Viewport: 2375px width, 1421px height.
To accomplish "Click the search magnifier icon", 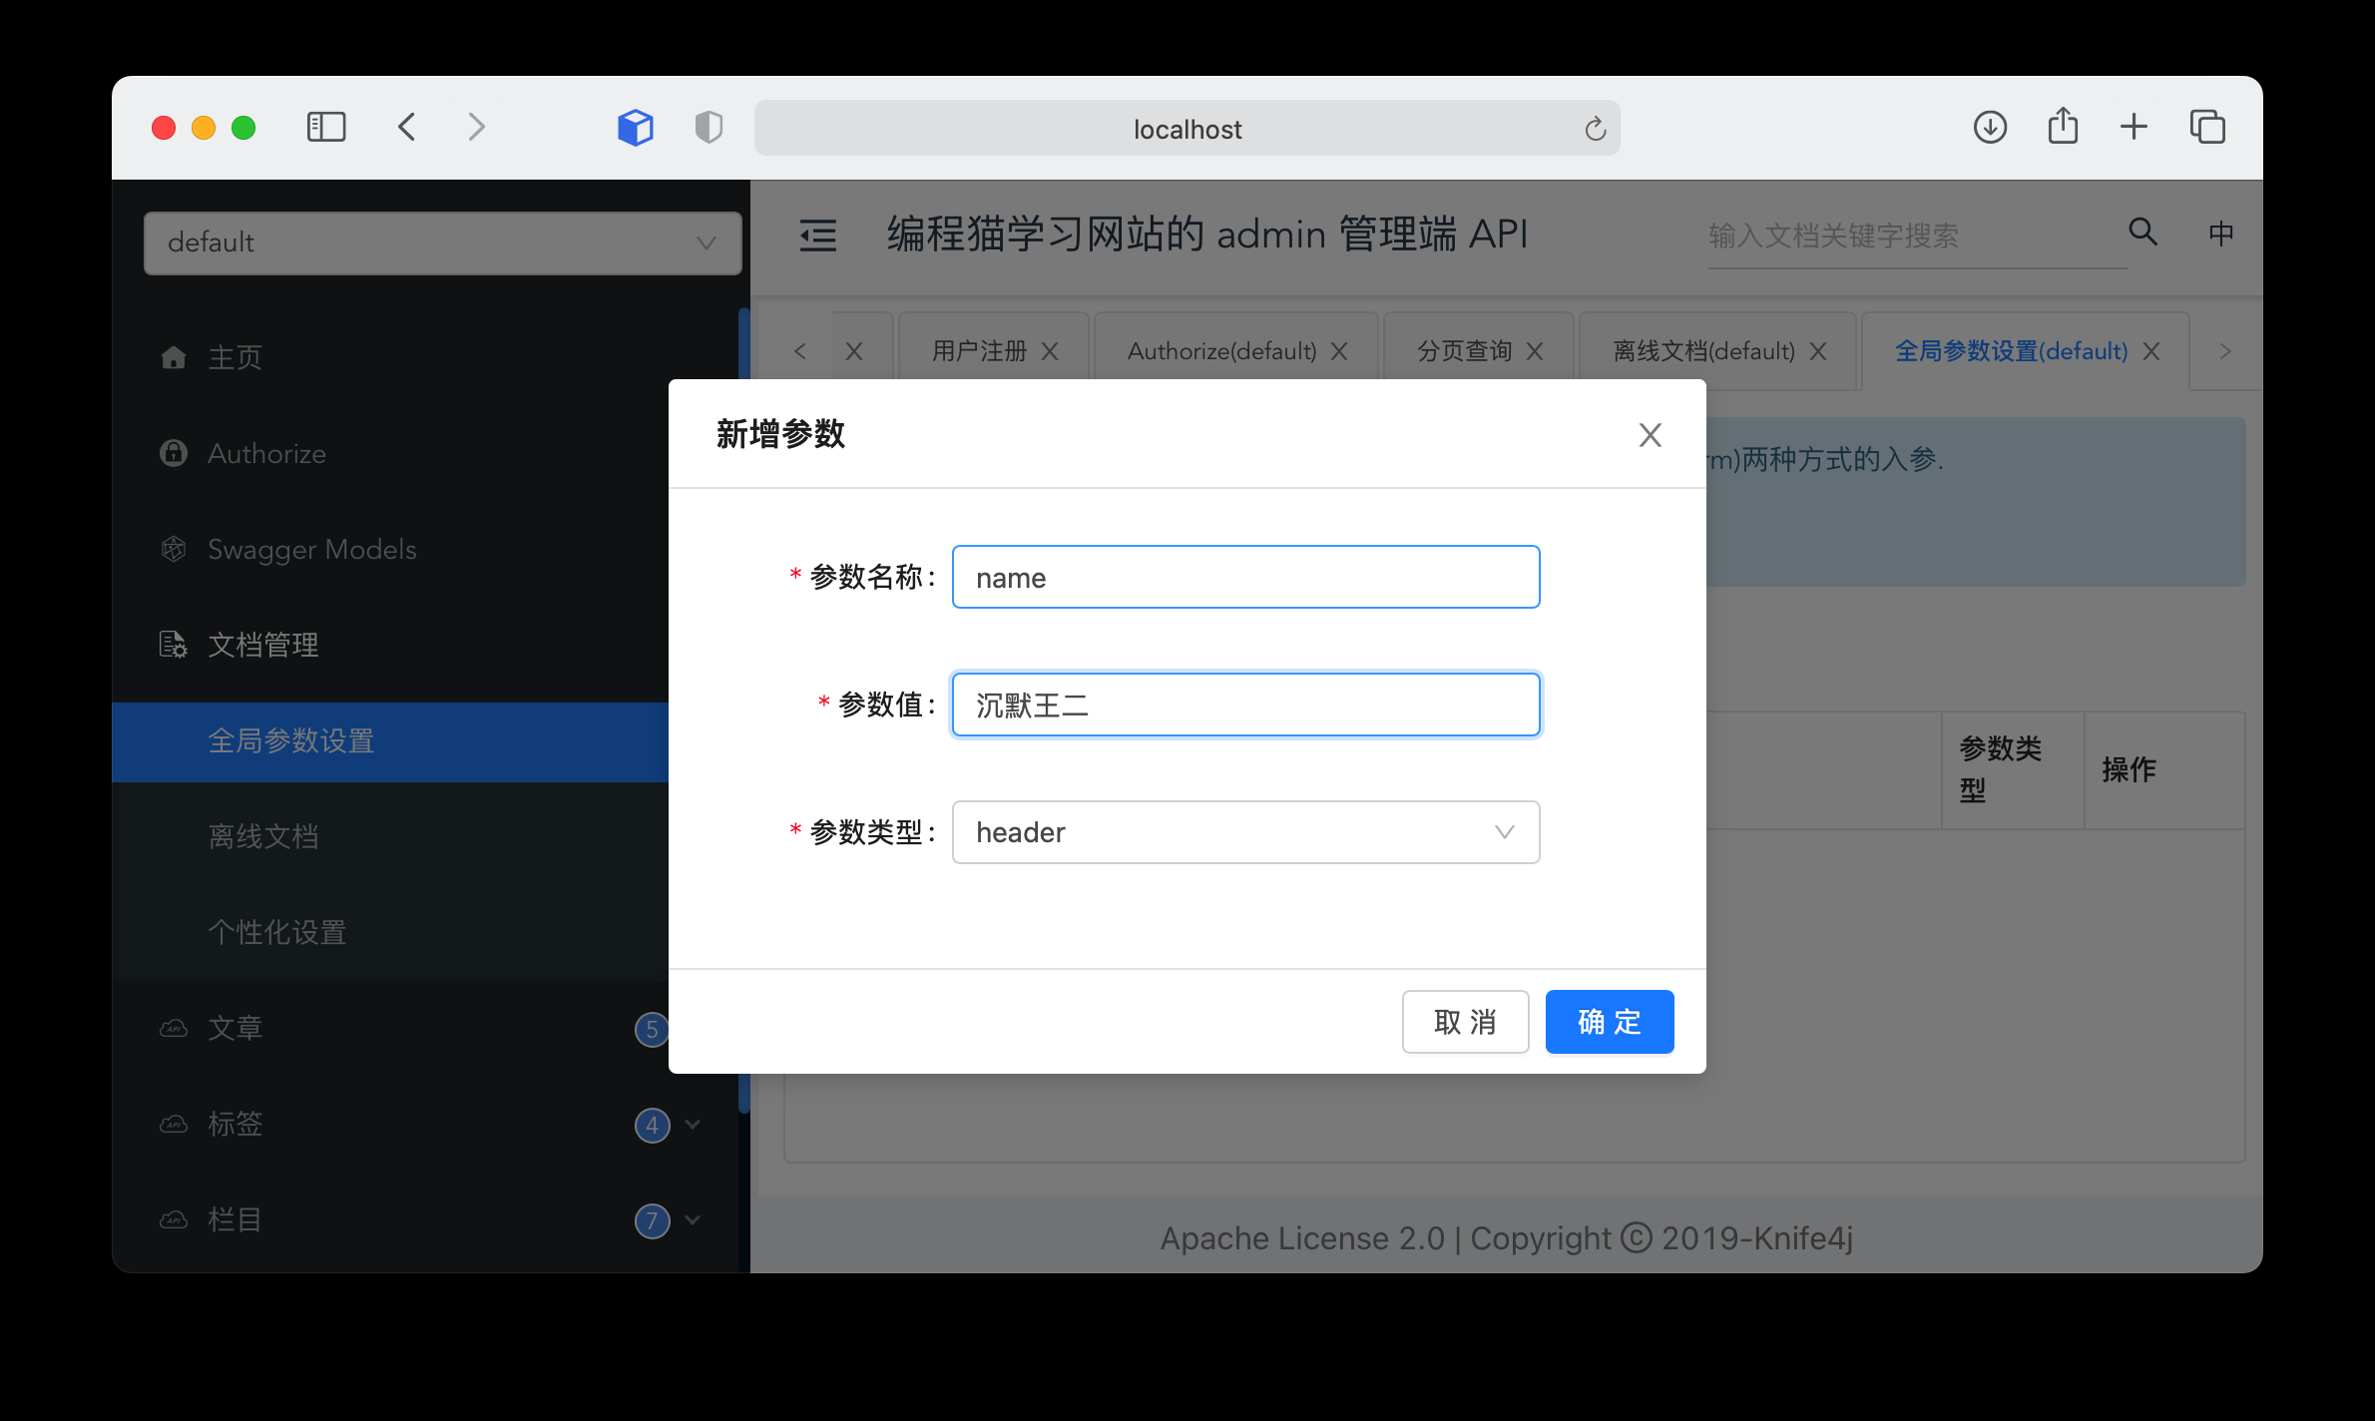I will click(2142, 233).
